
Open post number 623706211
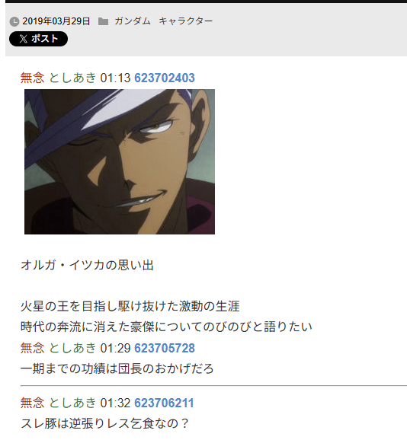164,403
